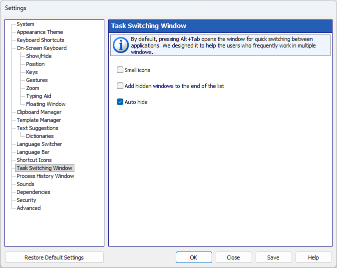This screenshot has height=268, width=337.
Task: Click the Task Switching Window header bar
Action: tap(220, 26)
